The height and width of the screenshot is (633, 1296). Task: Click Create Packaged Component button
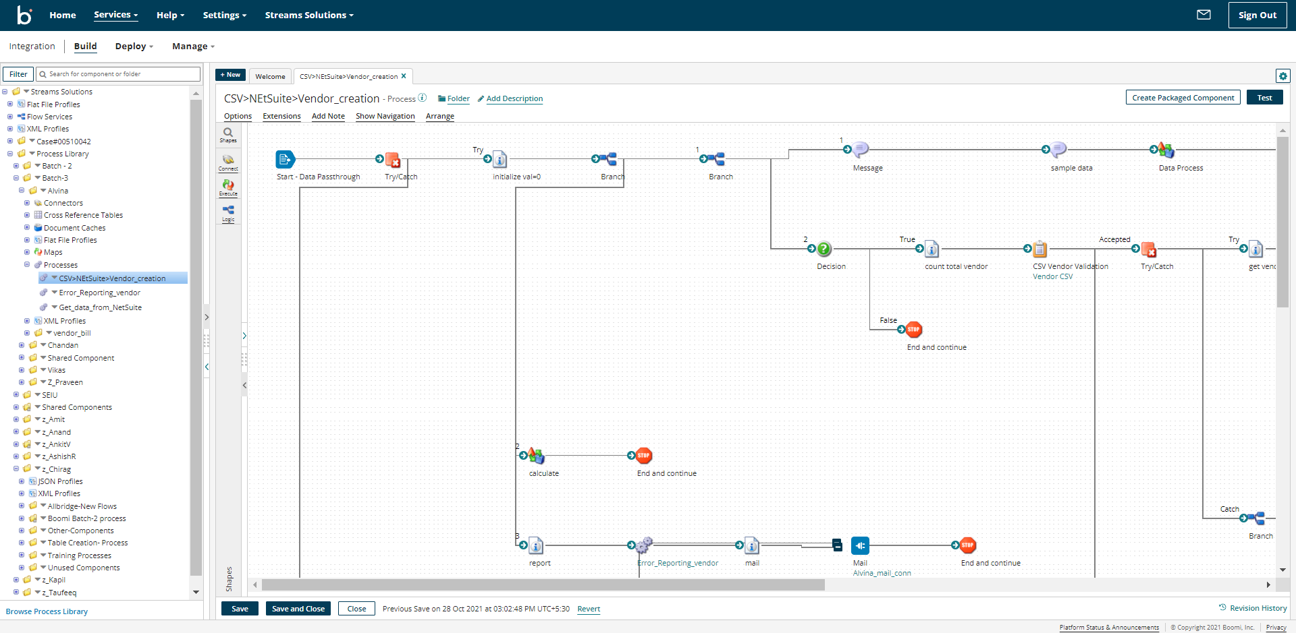click(1183, 98)
